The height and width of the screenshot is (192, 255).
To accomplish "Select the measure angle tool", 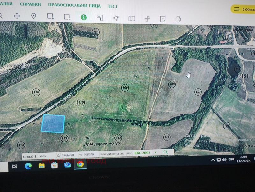I will click(x=100, y=18).
